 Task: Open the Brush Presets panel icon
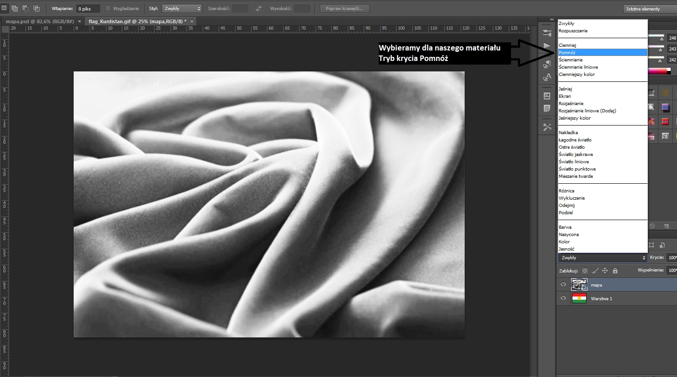click(x=547, y=33)
